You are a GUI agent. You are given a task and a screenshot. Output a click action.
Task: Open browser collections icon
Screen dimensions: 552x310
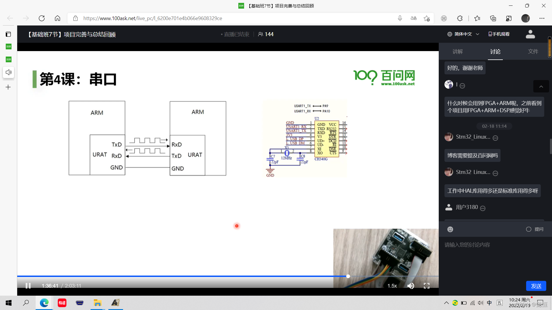[x=493, y=18]
